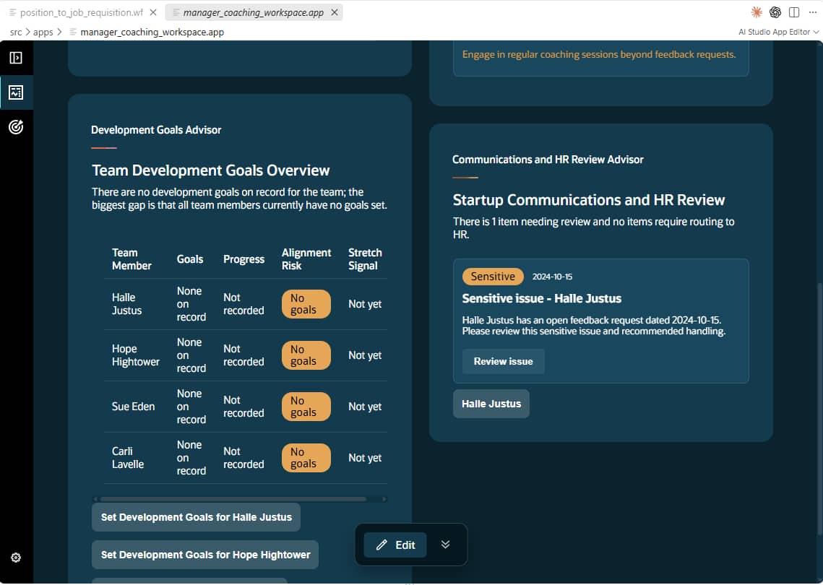Click the Carli Lavelle table cell

pyautogui.click(x=128, y=458)
